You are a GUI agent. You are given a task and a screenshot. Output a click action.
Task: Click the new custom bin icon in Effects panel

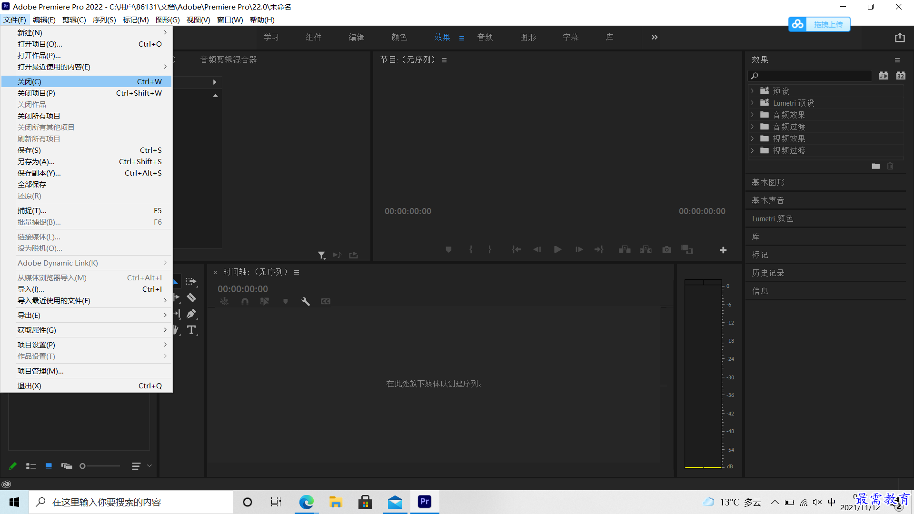[876, 166]
